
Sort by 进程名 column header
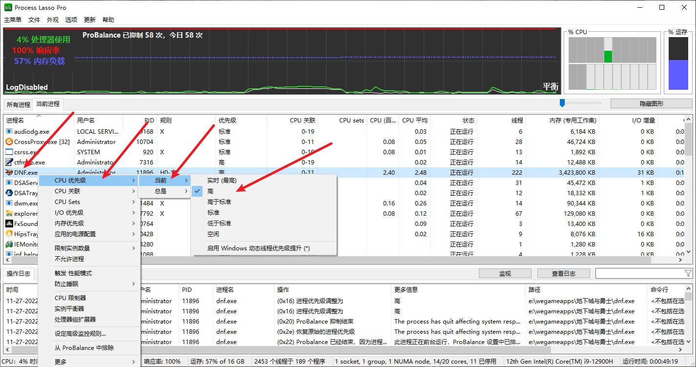click(39, 120)
